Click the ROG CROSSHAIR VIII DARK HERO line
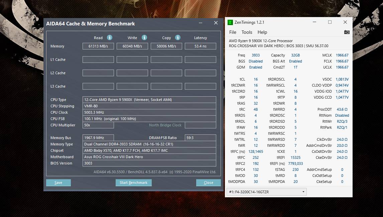 pos(278,46)
